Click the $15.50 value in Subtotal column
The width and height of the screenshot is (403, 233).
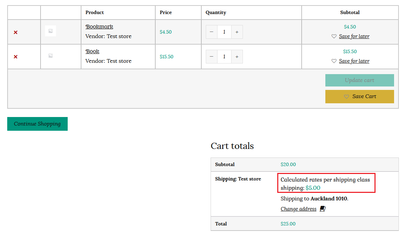tap(350, 51)
